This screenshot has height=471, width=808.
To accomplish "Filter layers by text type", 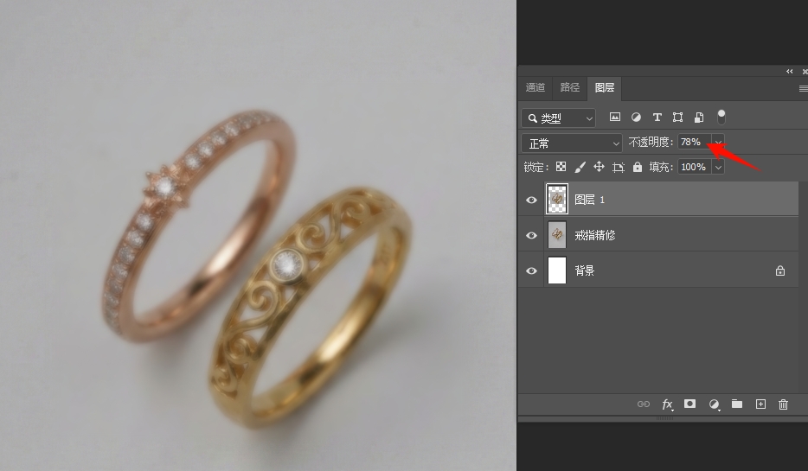I will 657,117.
